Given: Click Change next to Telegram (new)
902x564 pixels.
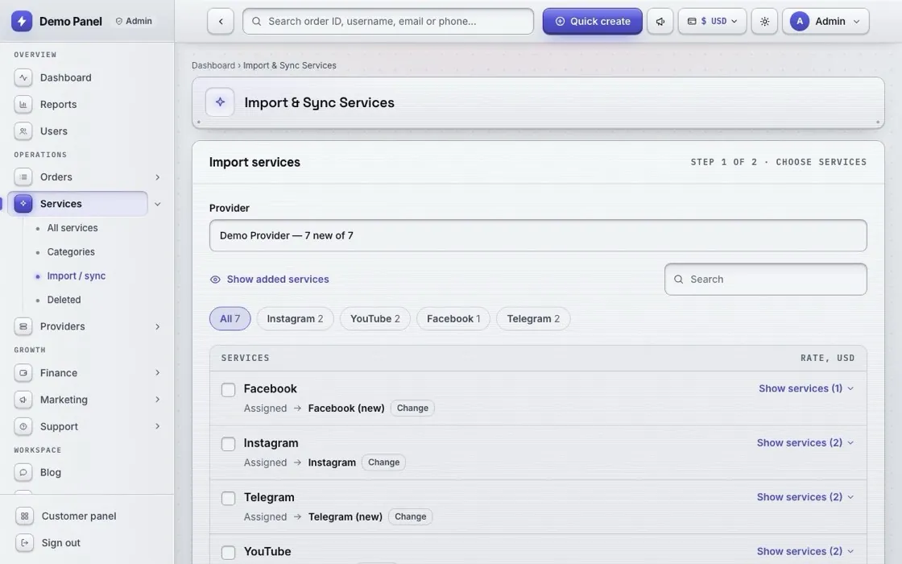Looking at the screenshot, I should pos(410,516).
